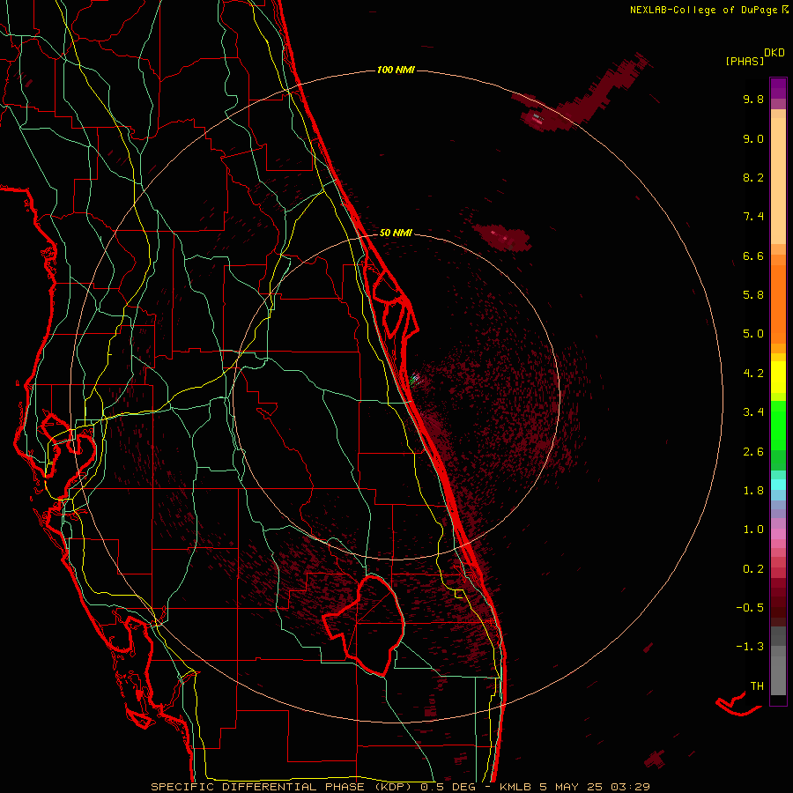Screen dimensions: 793x793
Task: Click the small echo blob beside the 50 NMI label
Action: pos(503,237)
